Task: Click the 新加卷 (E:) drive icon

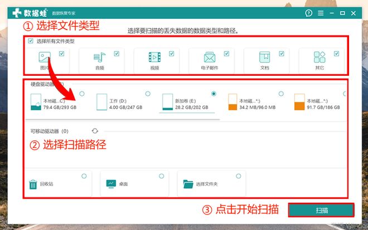Action: 168,102
